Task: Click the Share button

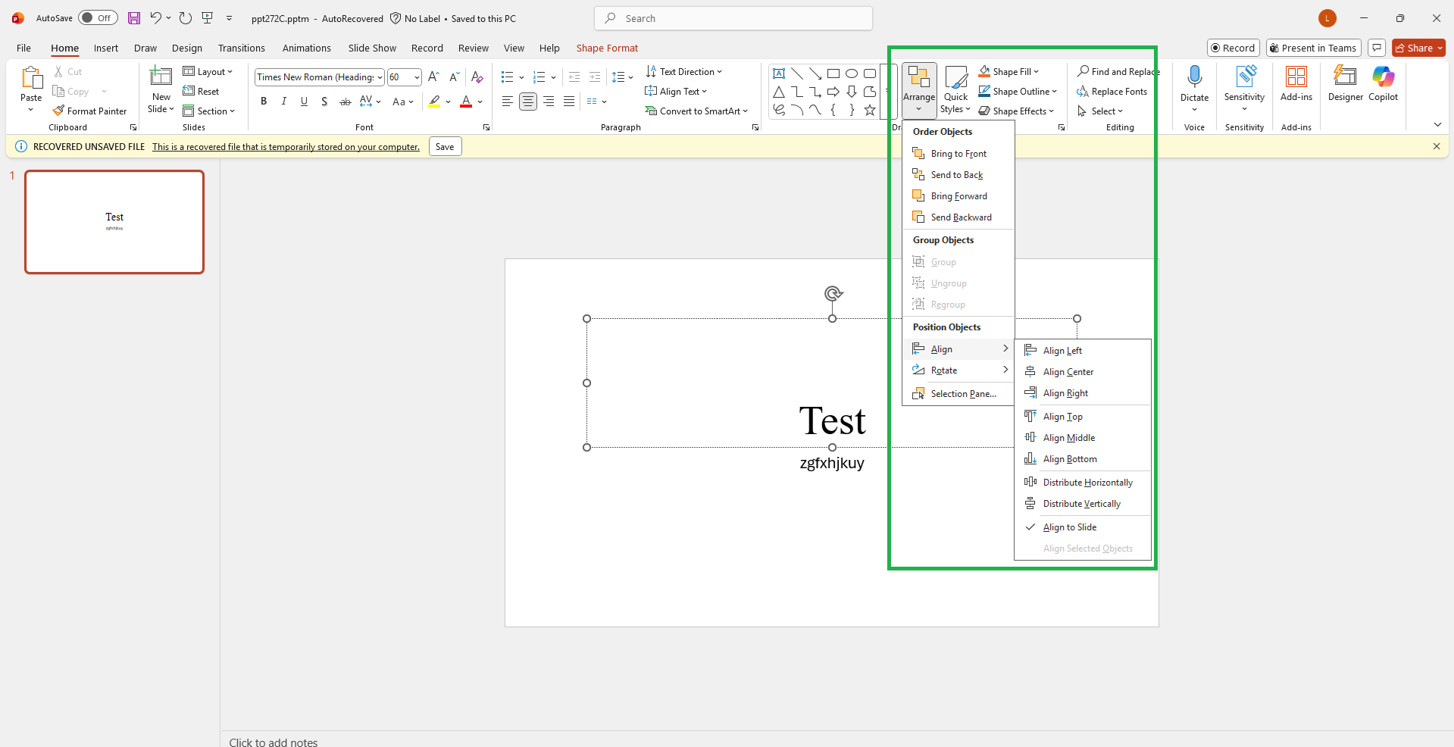Action: point(1418,48)
